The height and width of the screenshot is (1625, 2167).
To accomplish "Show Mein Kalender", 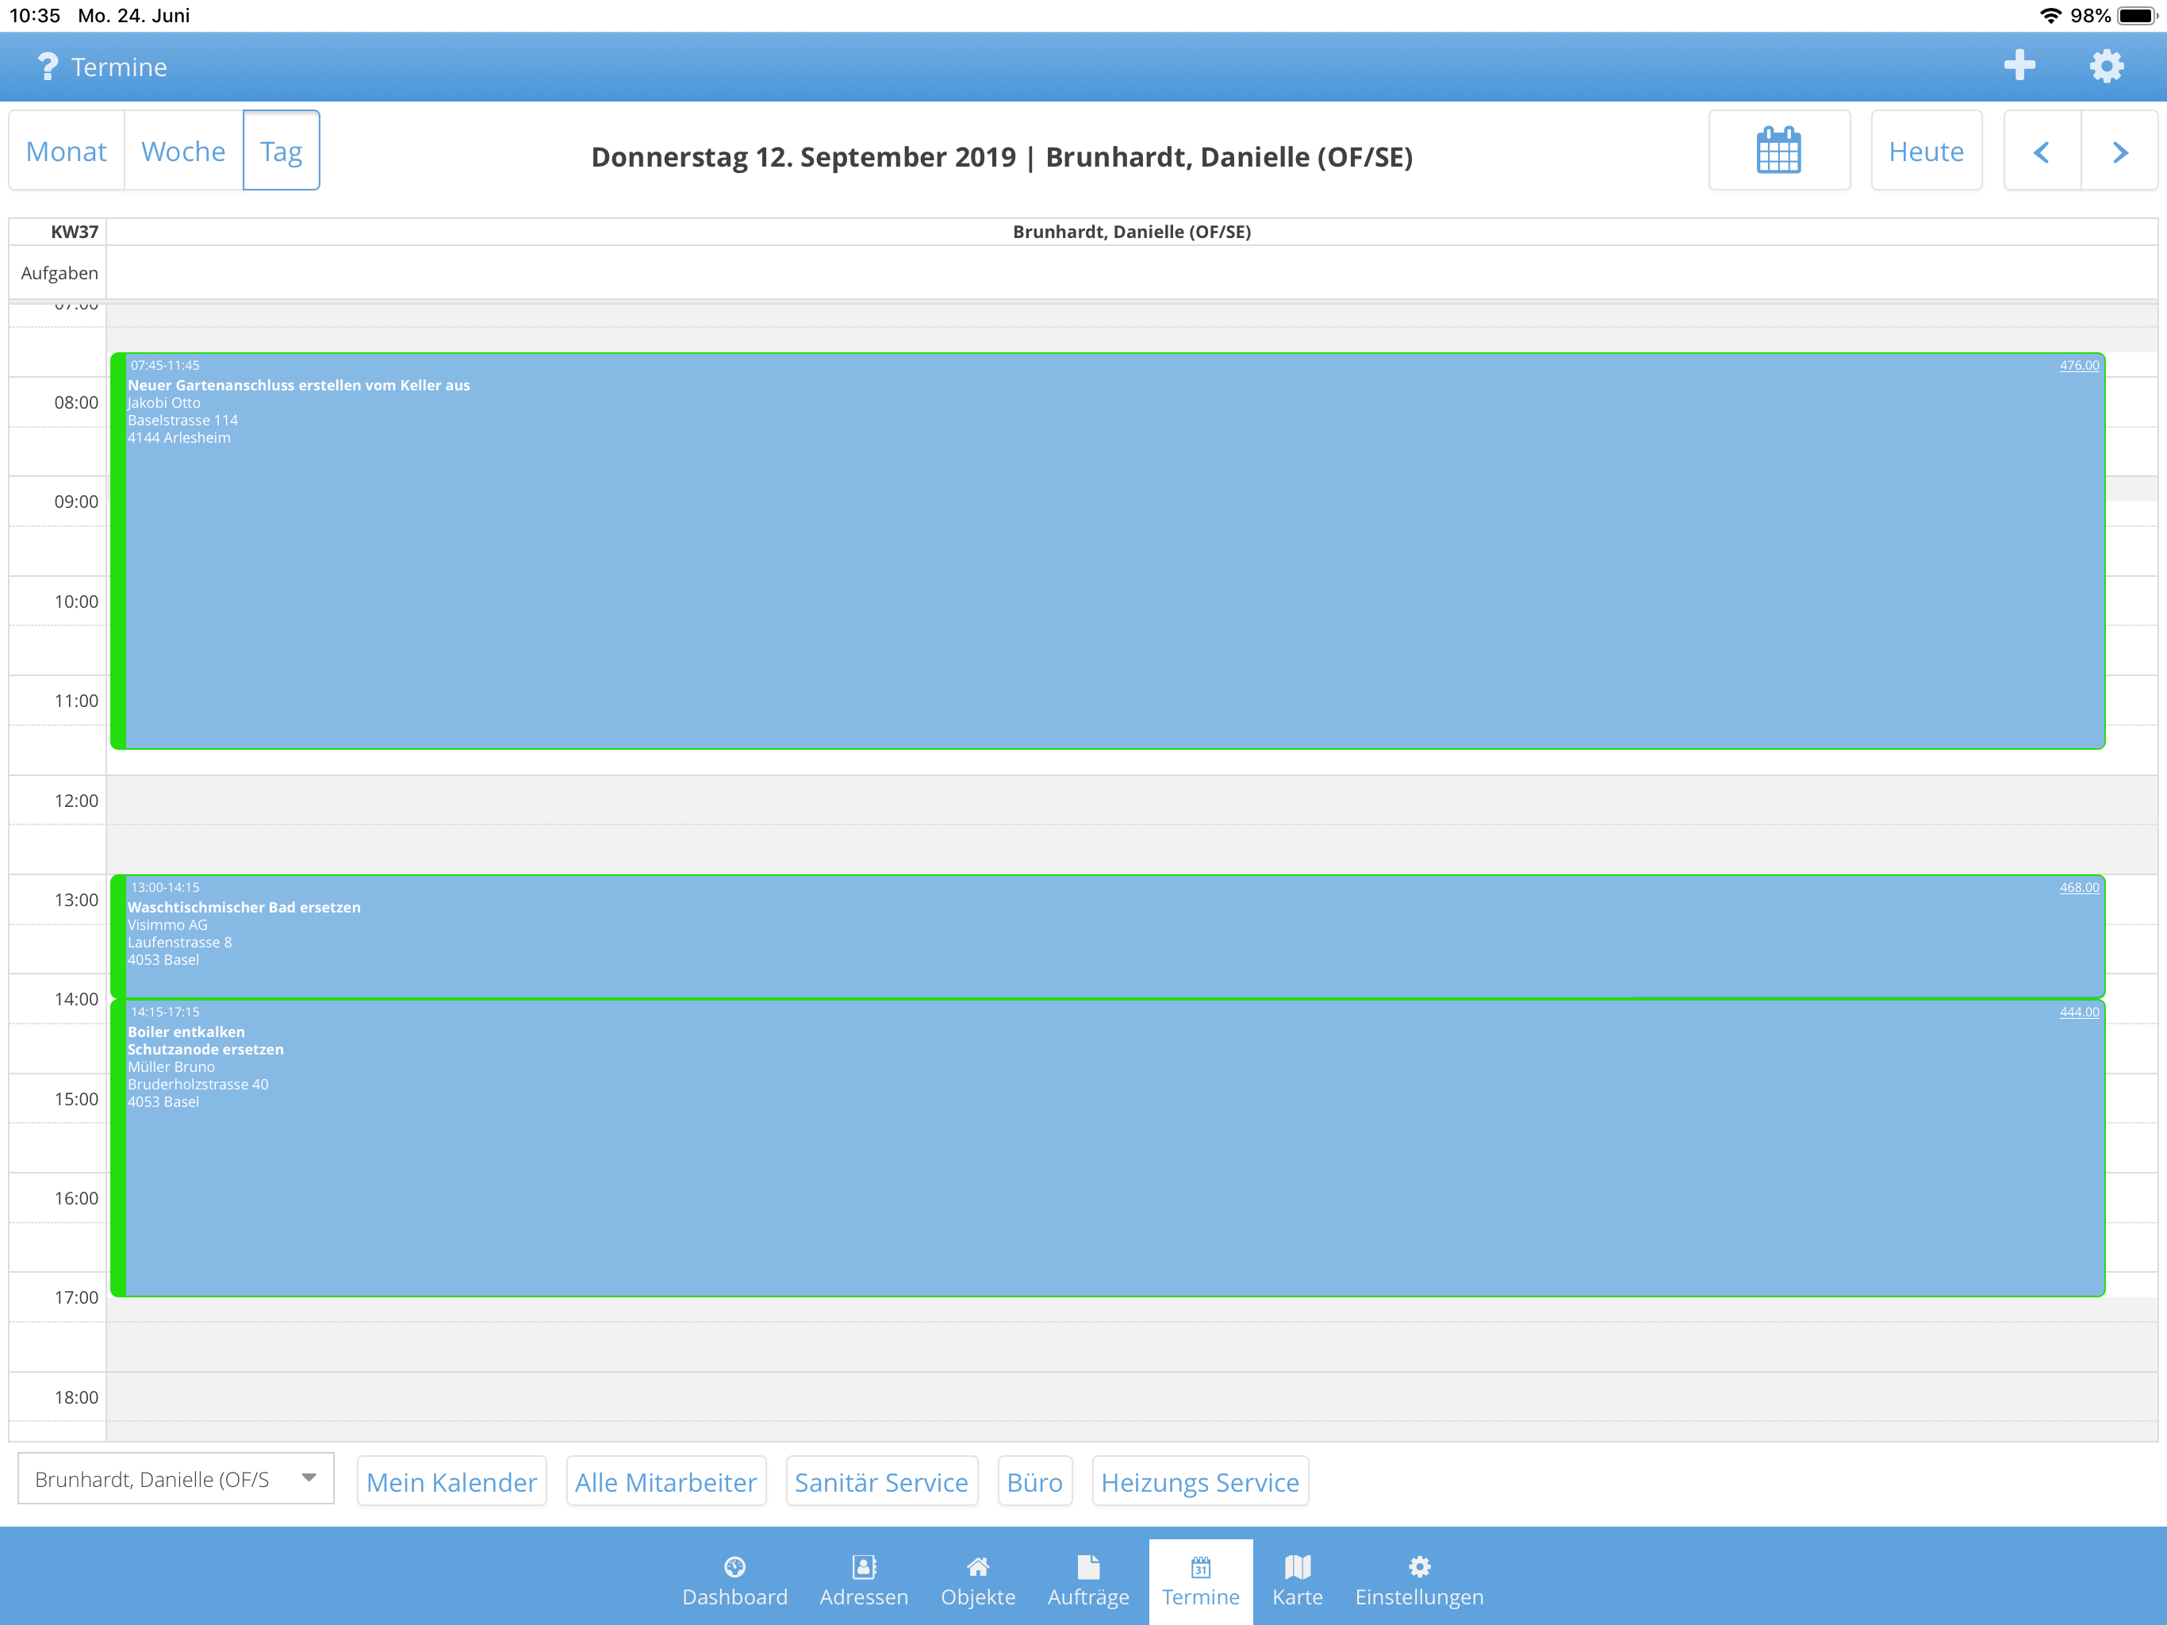I will tap(451, 1482).
